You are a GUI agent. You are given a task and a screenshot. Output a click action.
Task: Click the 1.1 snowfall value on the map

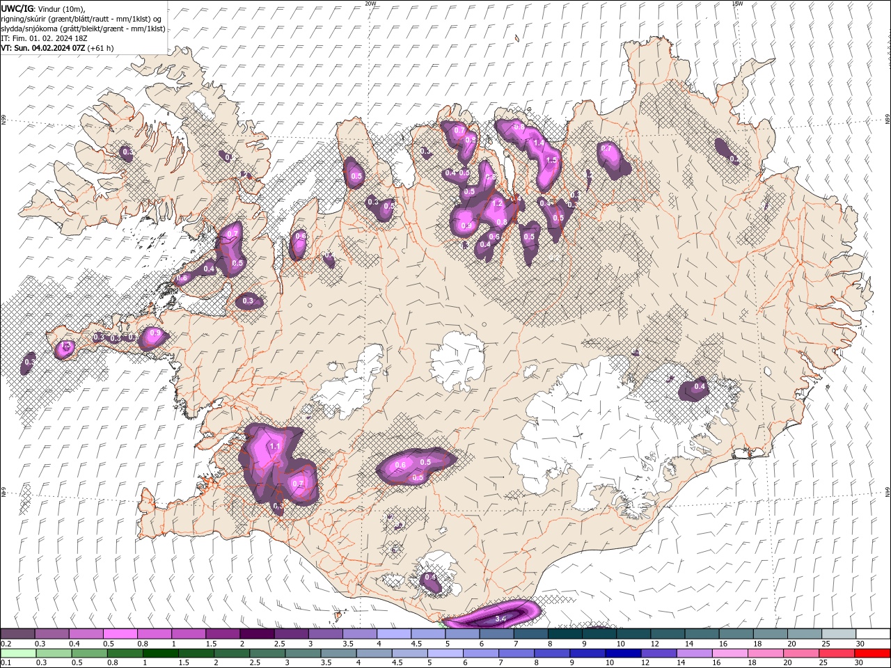[274, 447]
